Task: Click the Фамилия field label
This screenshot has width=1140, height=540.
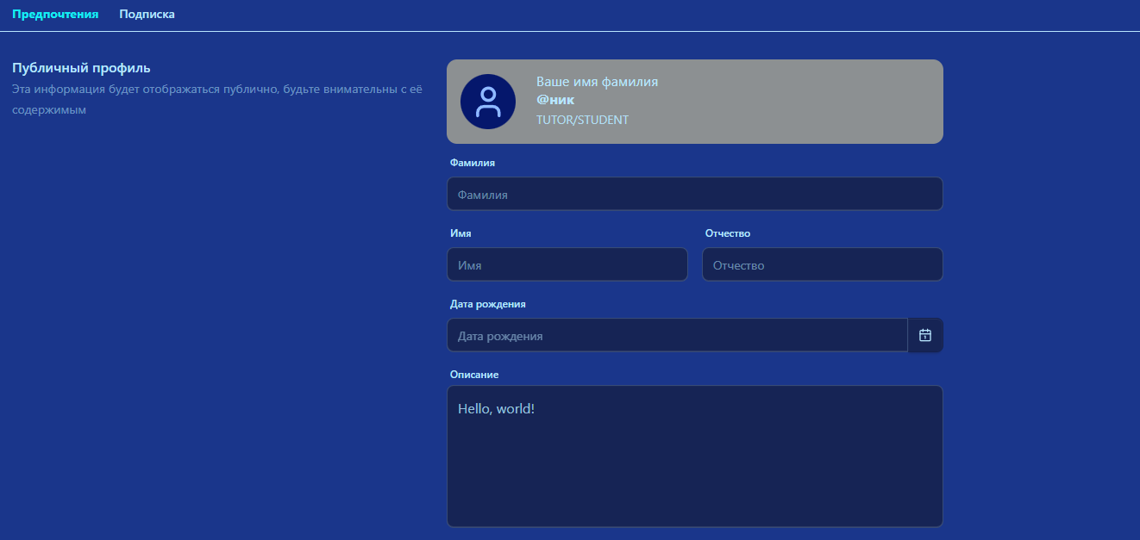Action: point(473,162)
